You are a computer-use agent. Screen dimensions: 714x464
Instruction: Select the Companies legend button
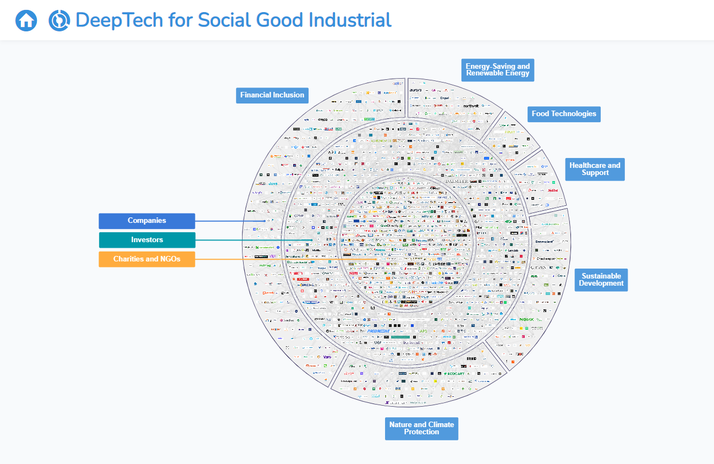147,221
